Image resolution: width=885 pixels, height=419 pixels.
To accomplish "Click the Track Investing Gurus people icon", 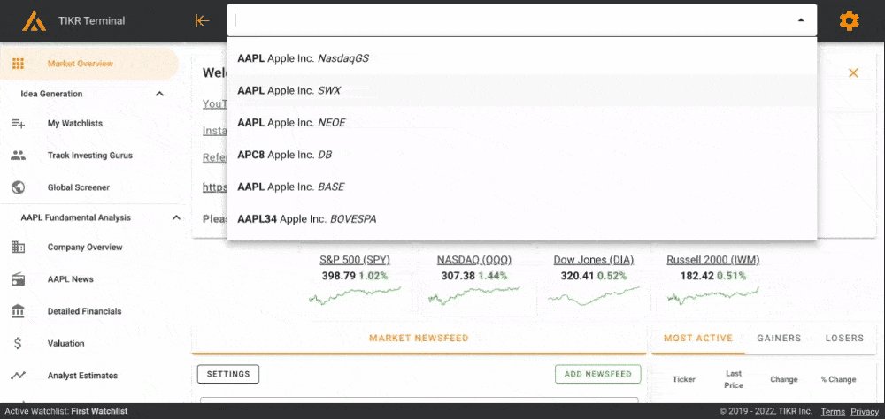I will (x=18, y=155).
